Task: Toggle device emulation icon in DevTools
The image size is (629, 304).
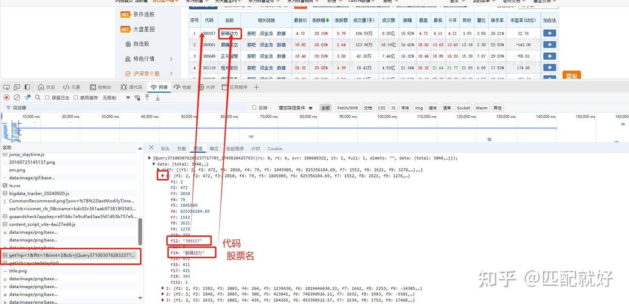Action: click(17, 87)
